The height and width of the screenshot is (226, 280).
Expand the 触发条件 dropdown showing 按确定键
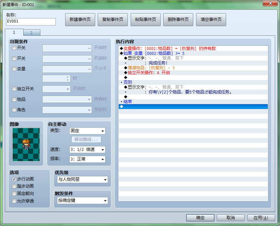(x=83, y=201)
